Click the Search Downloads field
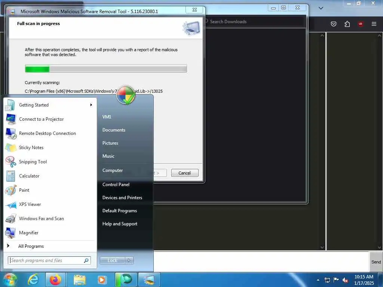The height and width of the screenshot is (287, 383). pos(254,21)
